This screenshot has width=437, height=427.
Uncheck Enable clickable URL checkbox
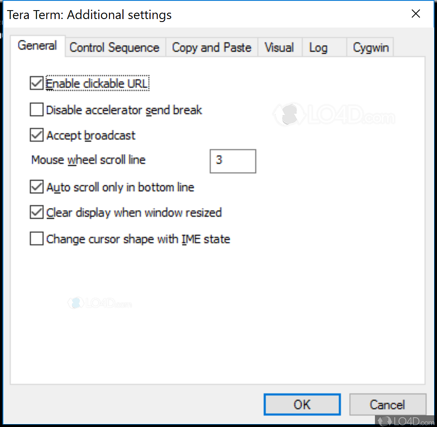[37, 83]
